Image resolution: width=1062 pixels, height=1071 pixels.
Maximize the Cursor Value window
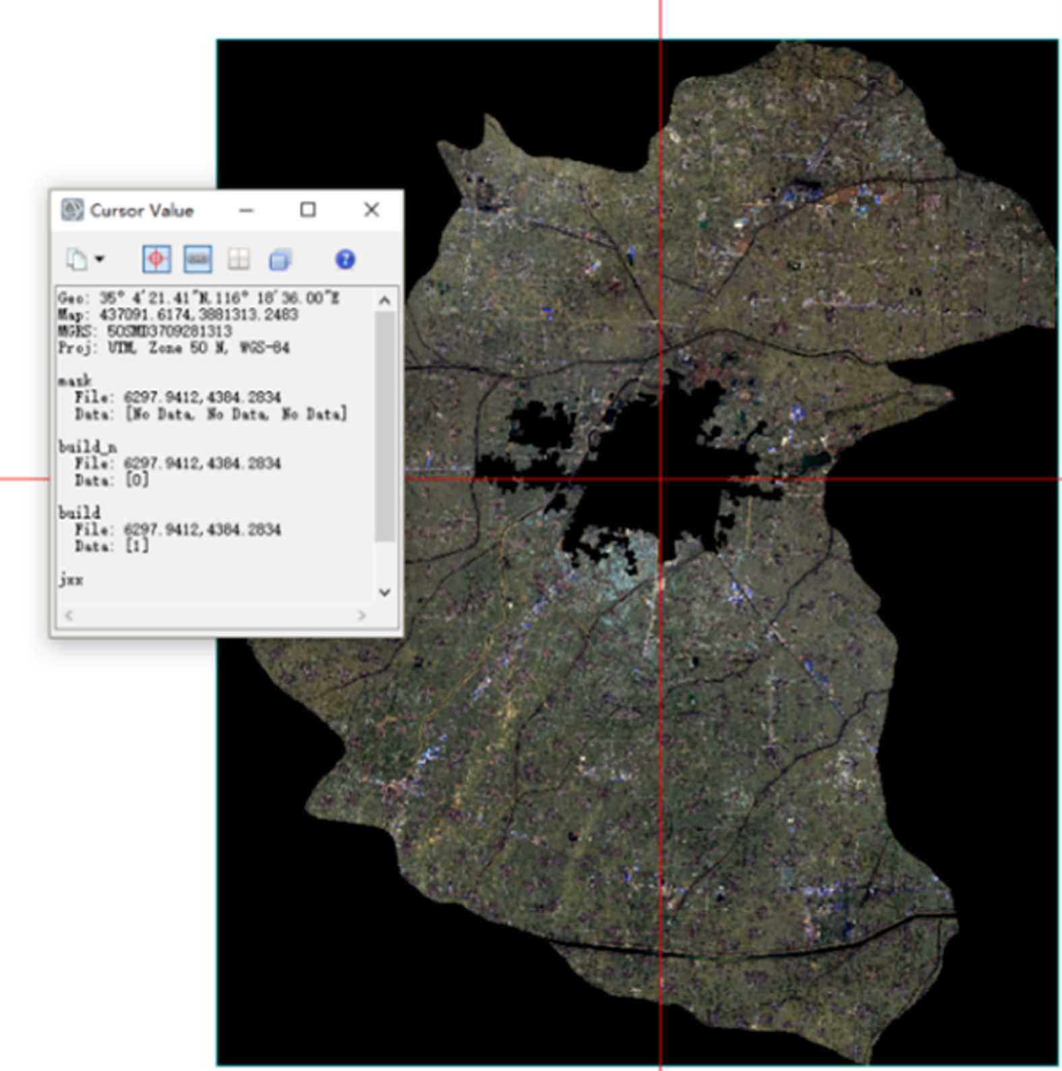coord(308,210)
